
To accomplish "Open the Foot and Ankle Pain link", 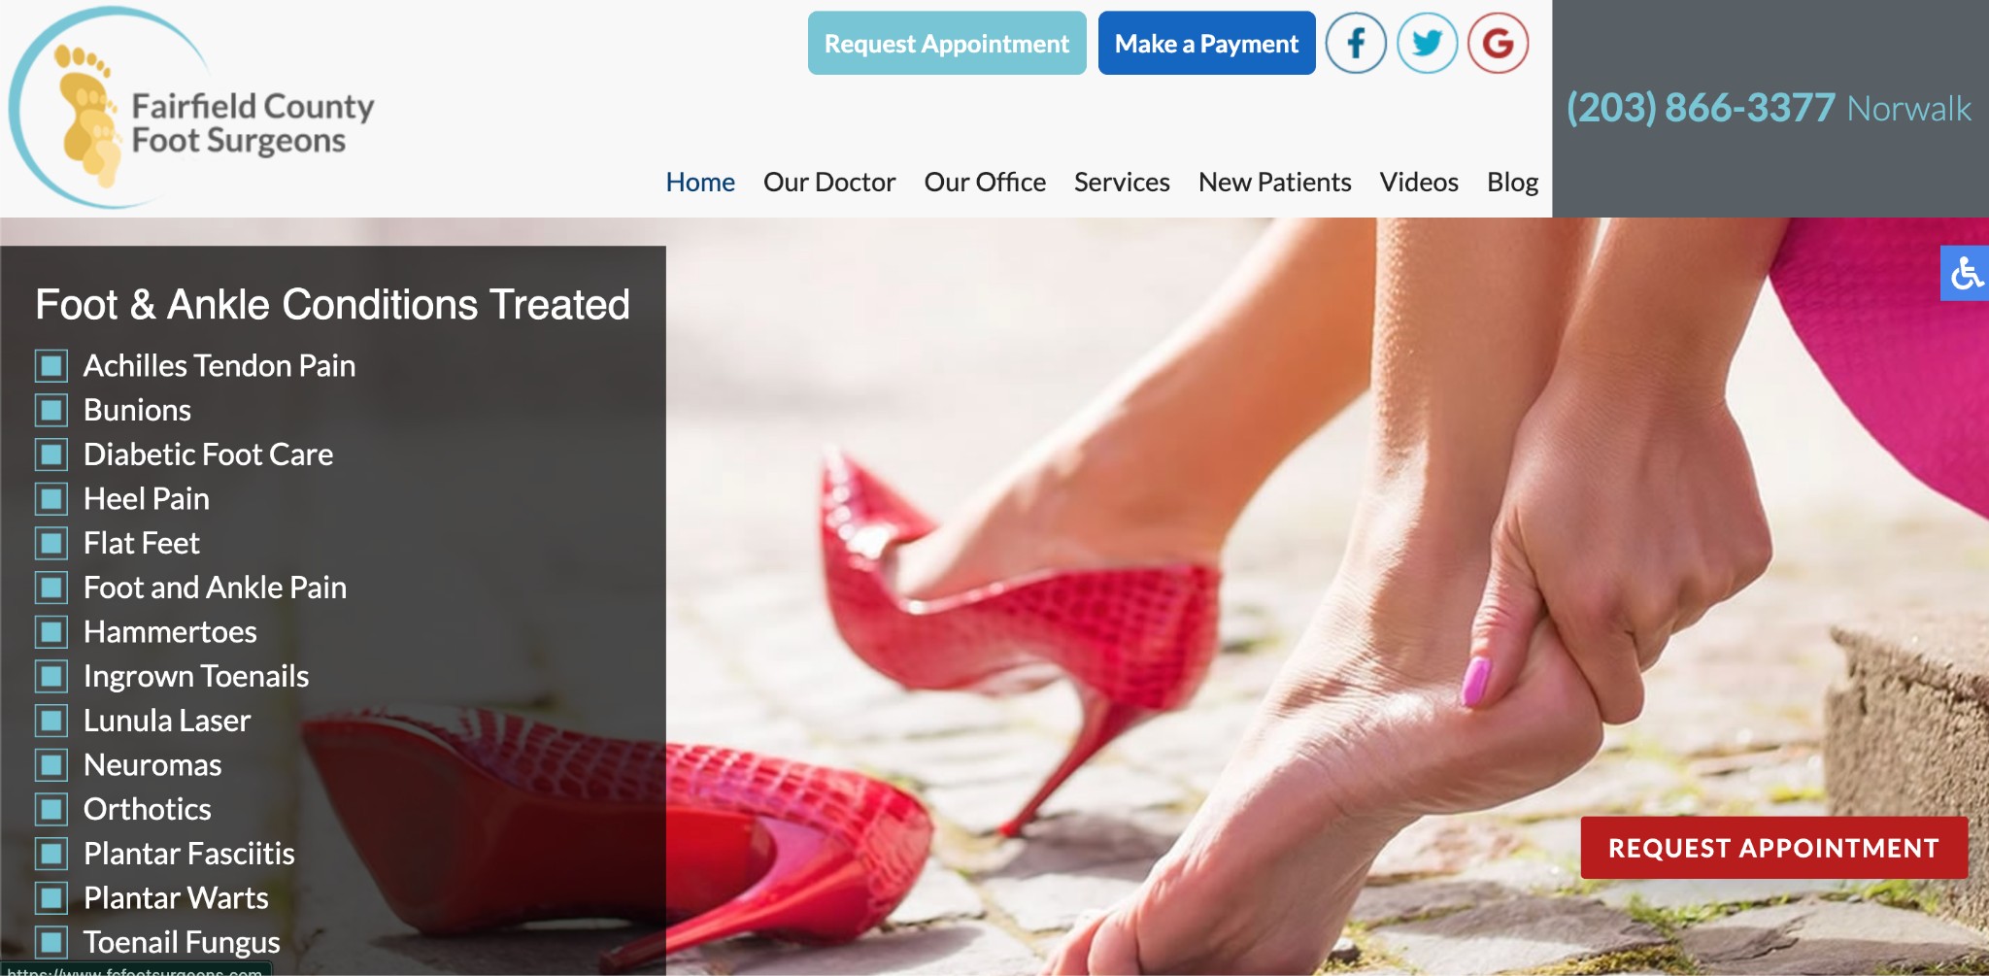I will point(215,588).
